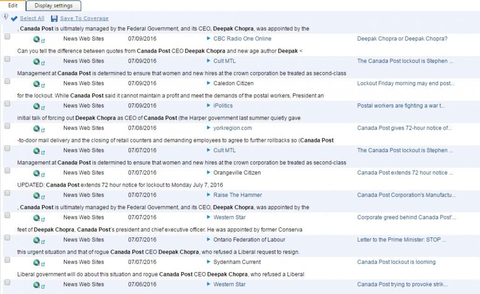This screenshot has height=294, width=480.
Task: Select the iPolitics article checkbox
Action: 7,104
